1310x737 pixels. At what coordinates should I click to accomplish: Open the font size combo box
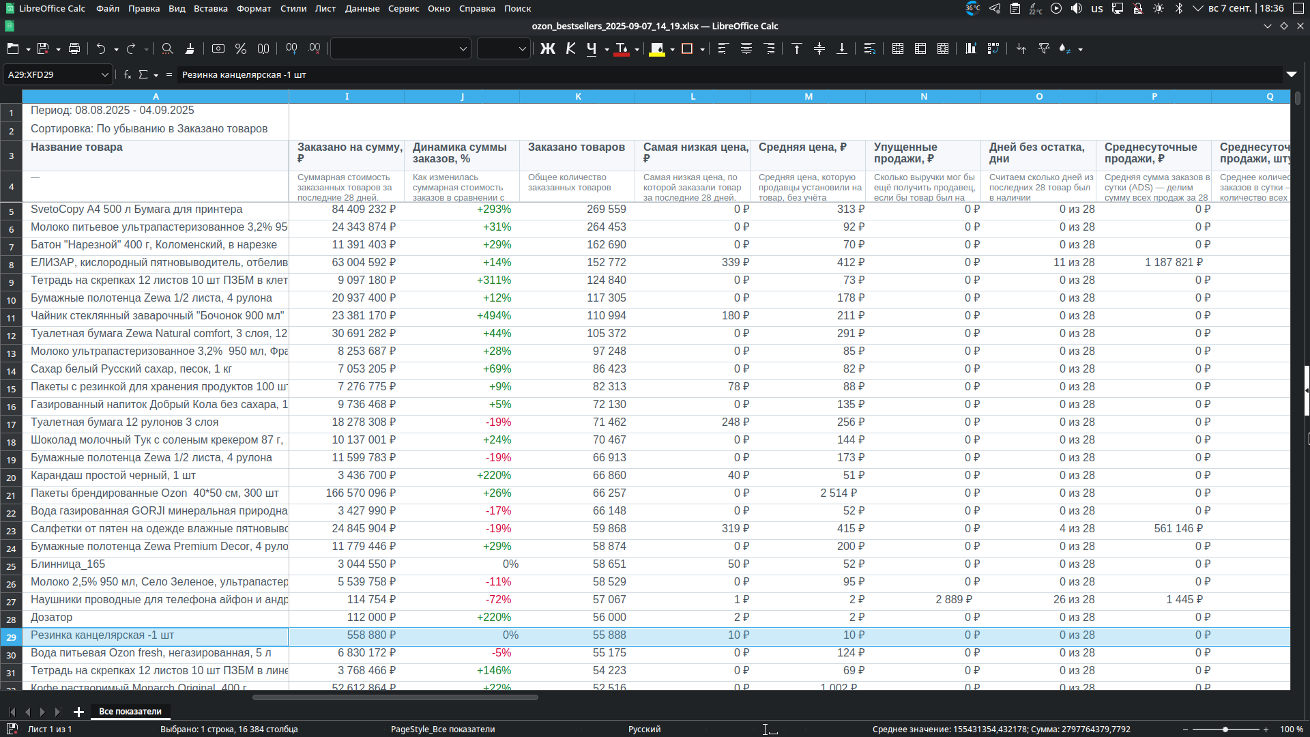(x=503, y=48)
